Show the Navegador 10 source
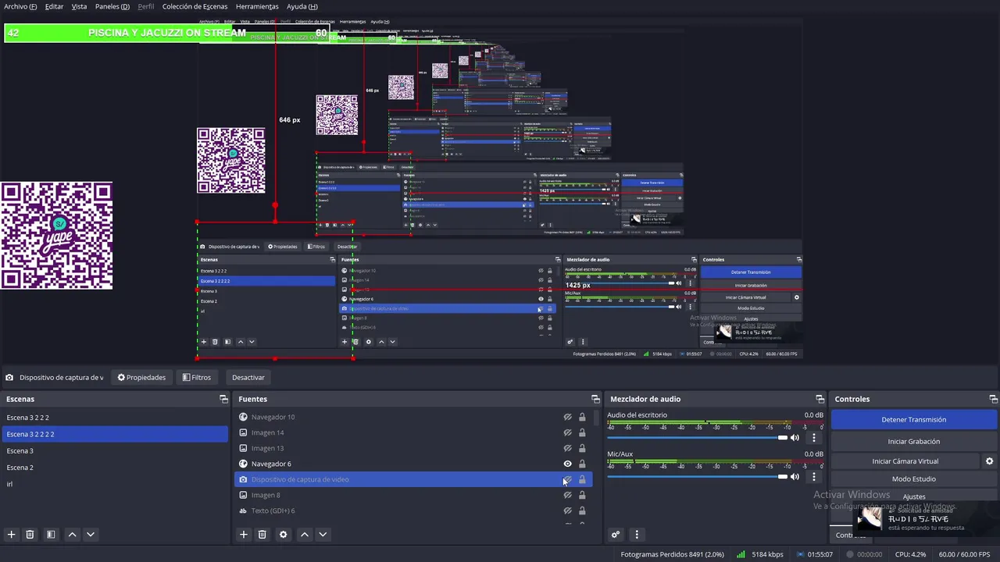The image size is (1000, 562). (x=568, y=417)
